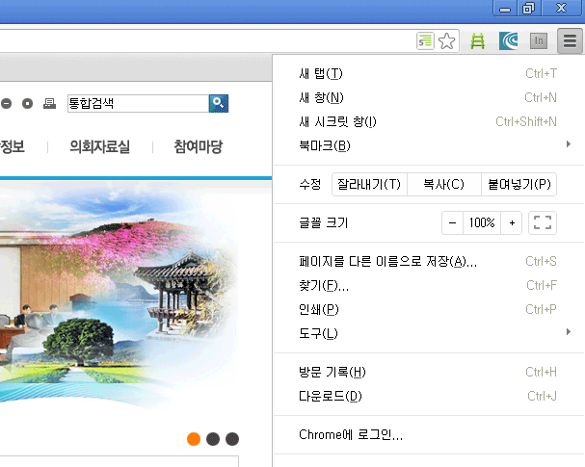Click the 잘라내기(T) button
585x467 pixels.
click(369, 185)
